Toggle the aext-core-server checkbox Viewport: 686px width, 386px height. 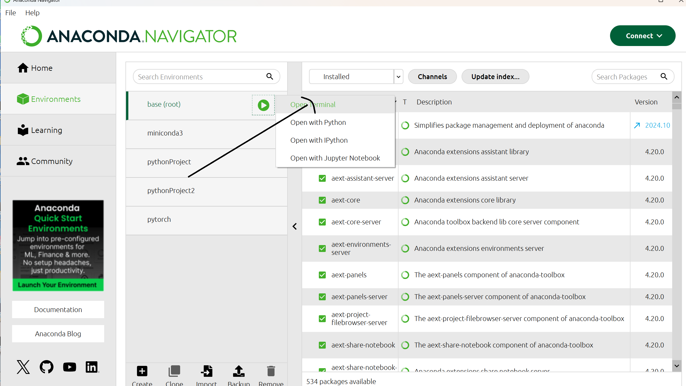click(322, 222)
